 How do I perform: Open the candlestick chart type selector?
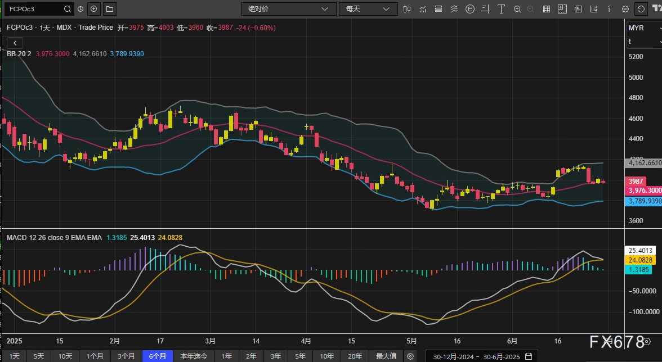[408, 9]
